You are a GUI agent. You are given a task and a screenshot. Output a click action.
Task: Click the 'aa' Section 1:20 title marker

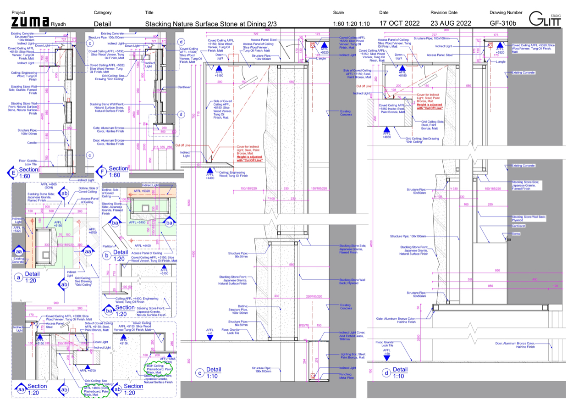[20, 389]
